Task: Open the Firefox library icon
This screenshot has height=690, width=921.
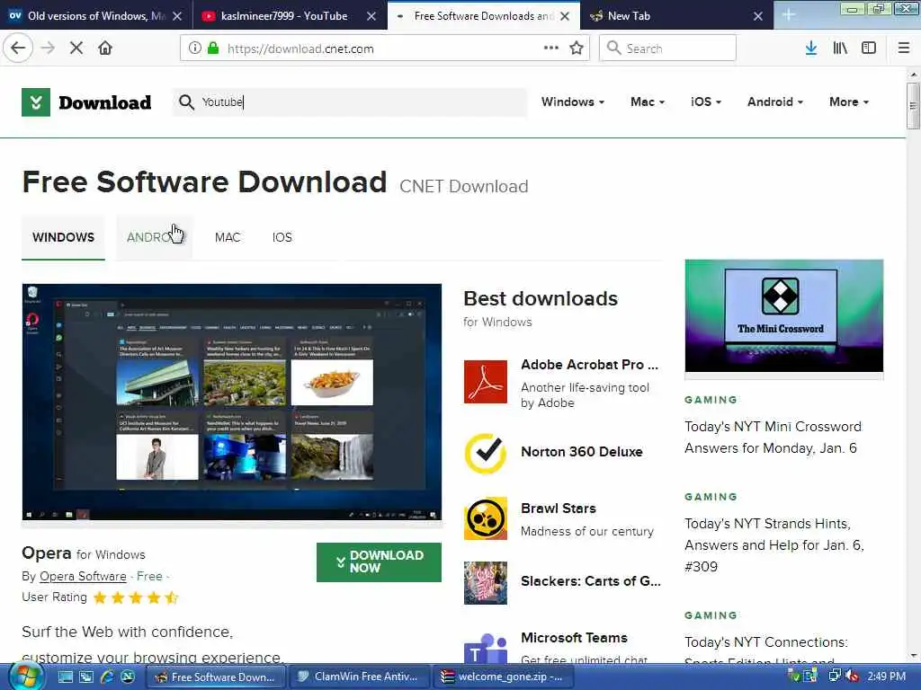Action: (x=840, y=49)
